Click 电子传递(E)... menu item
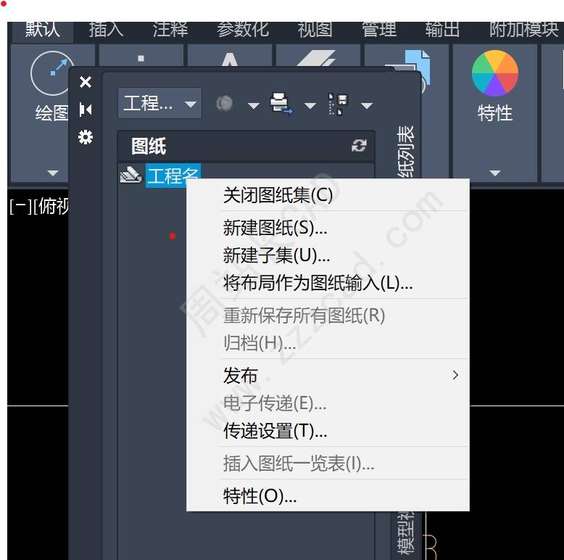Image resolution: width=564 pixels, height=560 pixels. (328, 403)
